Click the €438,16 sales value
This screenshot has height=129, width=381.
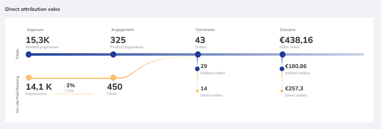pyautogui.click(x=296, y=40)
